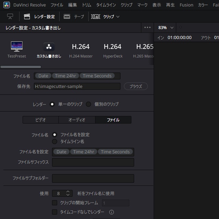Click the ブラウズ button
Screen dimensions: 219x219
136,87
